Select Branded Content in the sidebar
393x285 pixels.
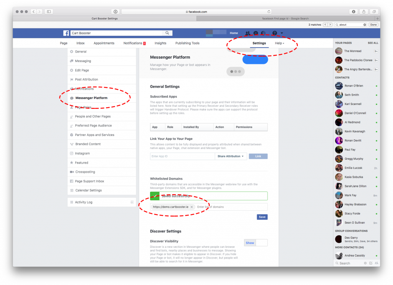pyautogui.click(x=102, y=144)
